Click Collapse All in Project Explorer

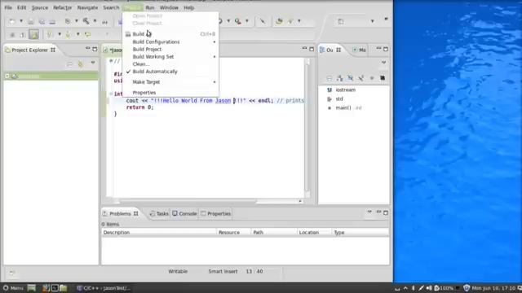click(69, 63)
